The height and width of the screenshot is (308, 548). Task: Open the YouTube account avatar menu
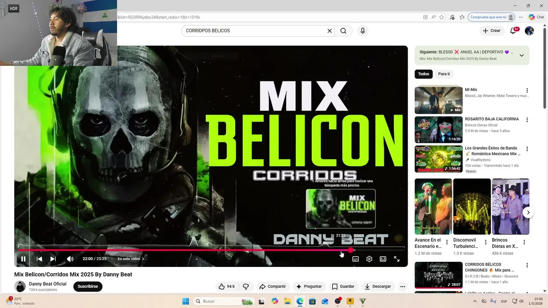[530, 31]
